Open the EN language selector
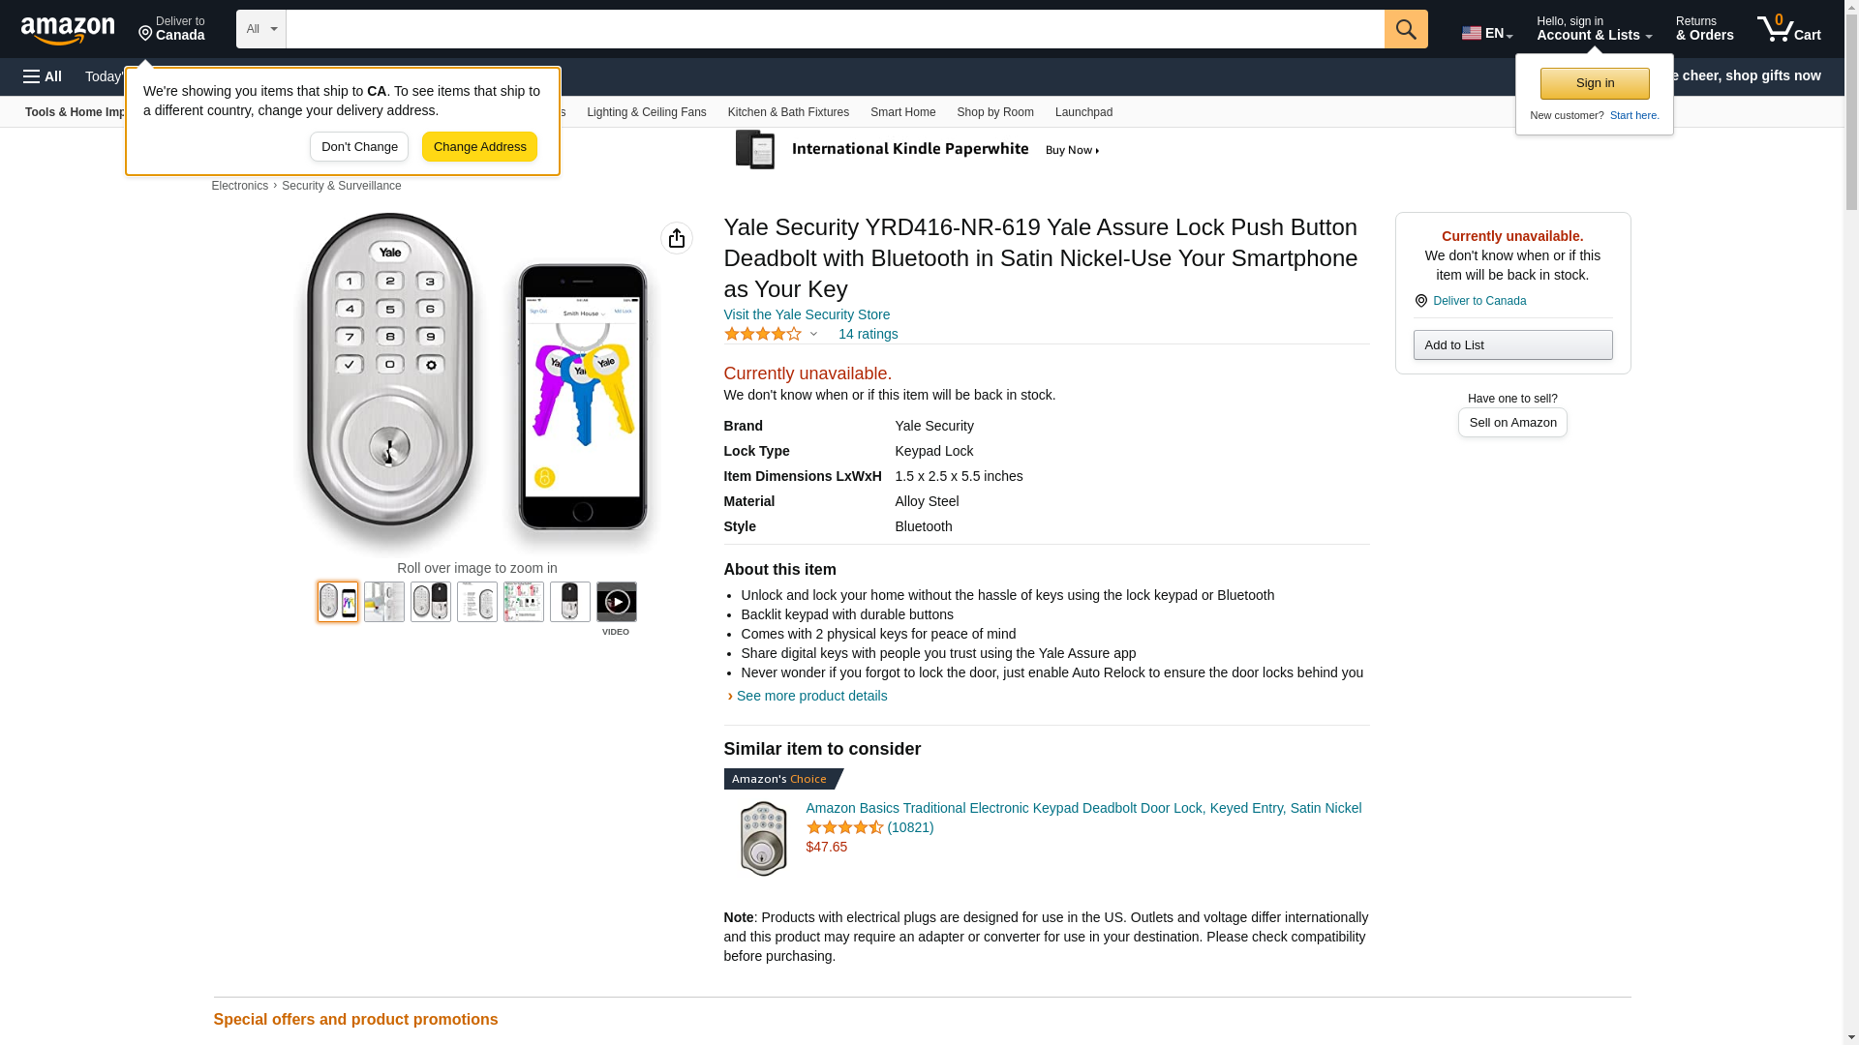1859x1045 pixels. coord(1486,32)
